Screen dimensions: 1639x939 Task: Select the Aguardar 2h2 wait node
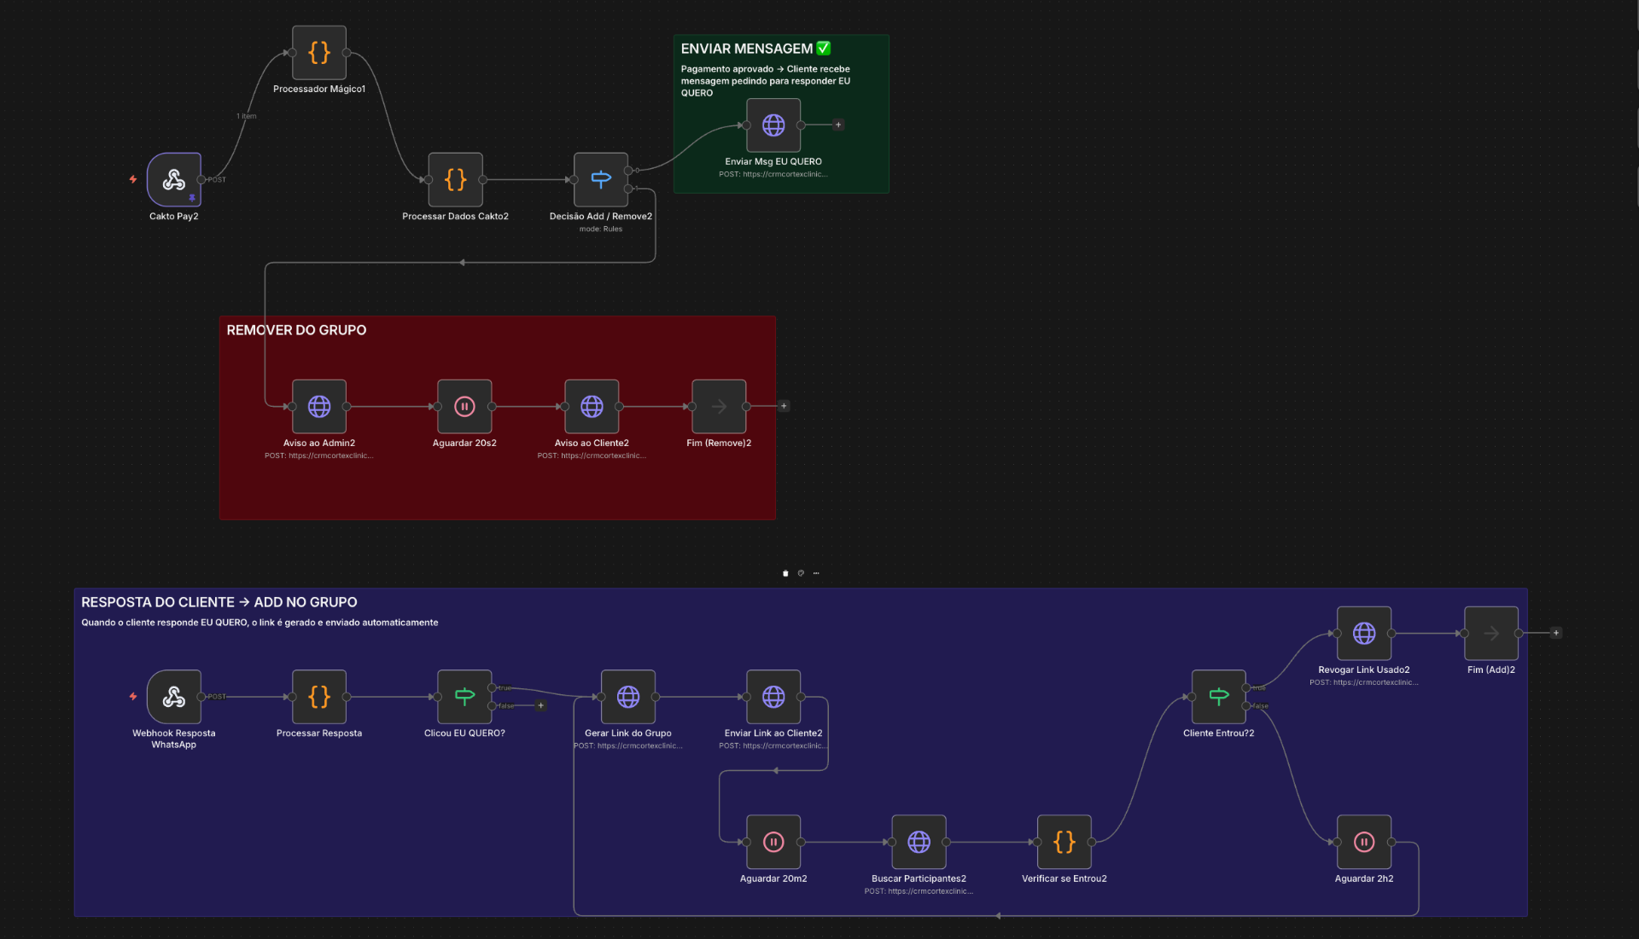pos(1364,842)
